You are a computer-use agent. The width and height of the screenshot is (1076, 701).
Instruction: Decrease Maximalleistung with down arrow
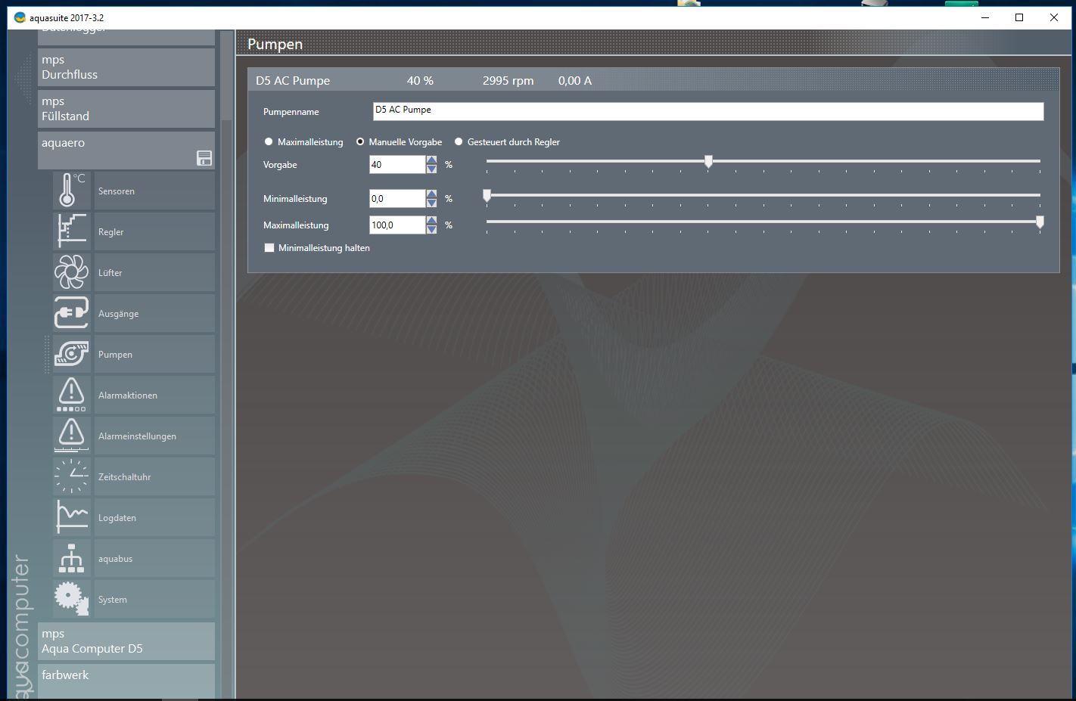(x=431, y=229)
